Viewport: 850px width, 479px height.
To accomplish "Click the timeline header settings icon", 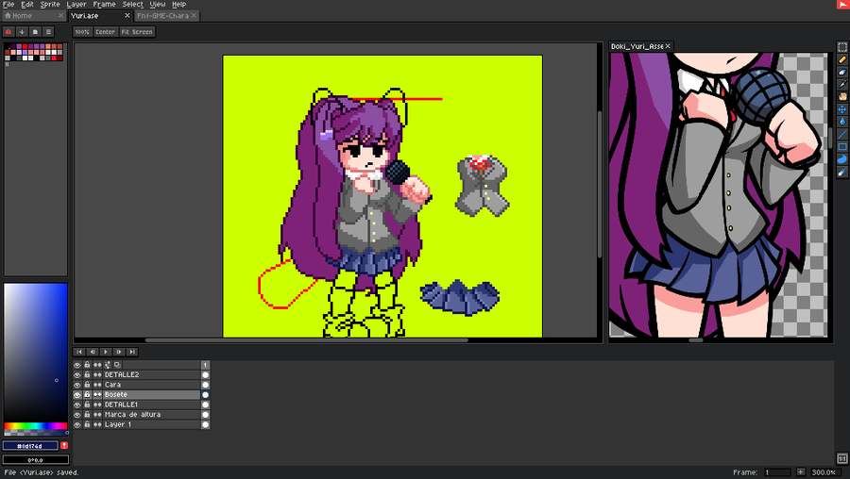I will [x=108, y=365].
